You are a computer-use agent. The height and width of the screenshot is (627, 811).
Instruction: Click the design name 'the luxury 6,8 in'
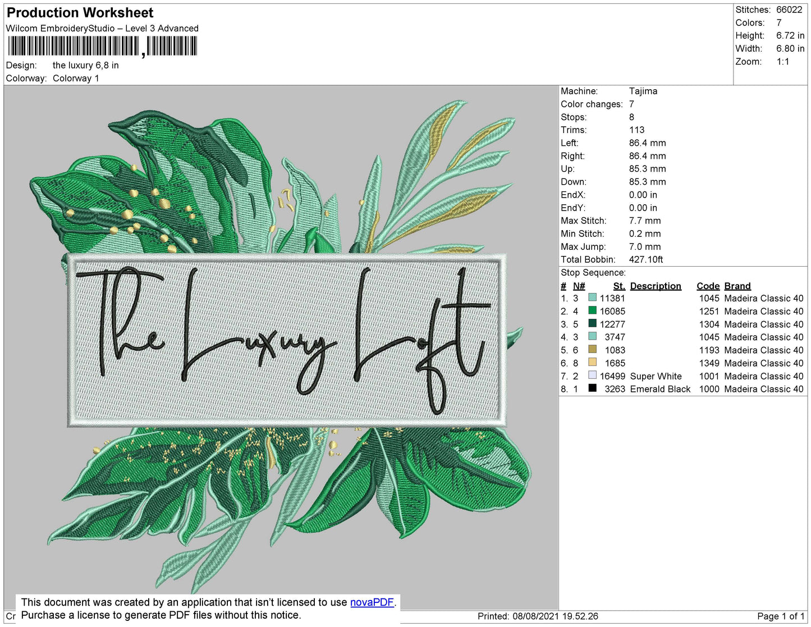[x=86, y=65]
